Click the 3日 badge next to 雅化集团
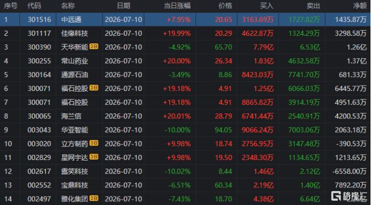The height and width of the screenshot is (205, 371). tap(94, 198)
